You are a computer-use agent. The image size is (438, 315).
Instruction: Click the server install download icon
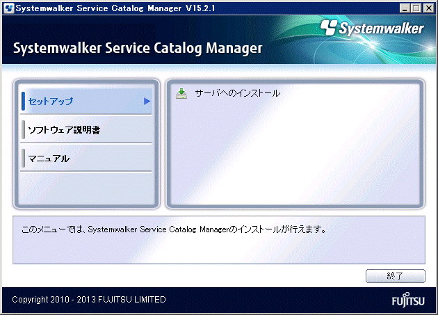(181, 93)
